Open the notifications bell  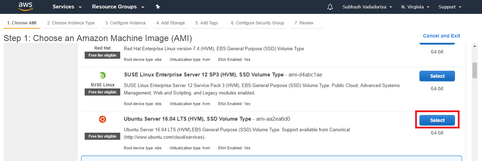330,7
